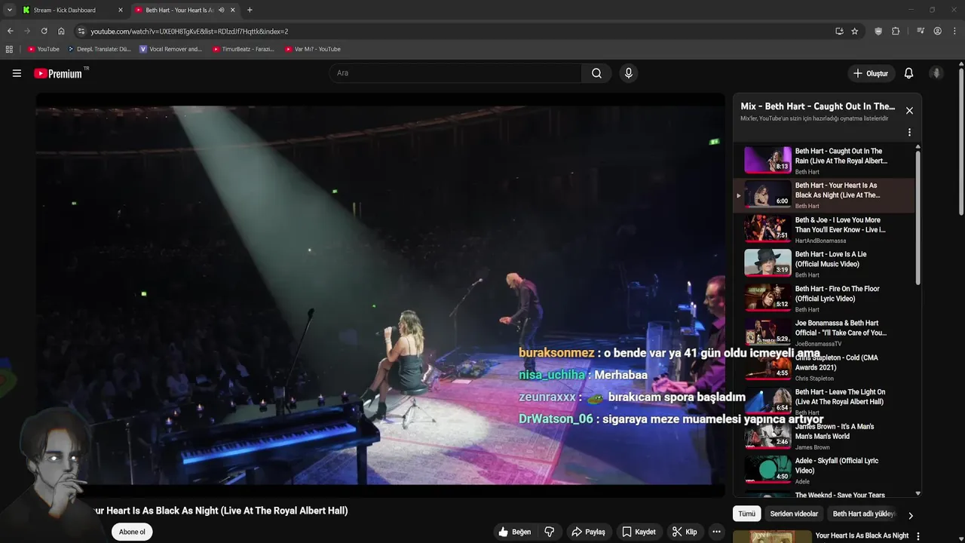
Task: Select the Seriden videolar chip
Action: tap(794, 514)
